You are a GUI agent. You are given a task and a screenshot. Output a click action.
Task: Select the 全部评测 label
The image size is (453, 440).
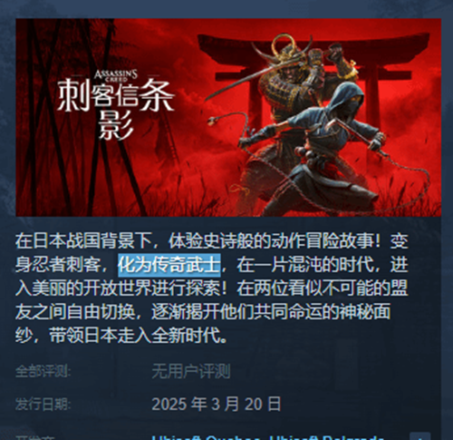coord(43,371)
